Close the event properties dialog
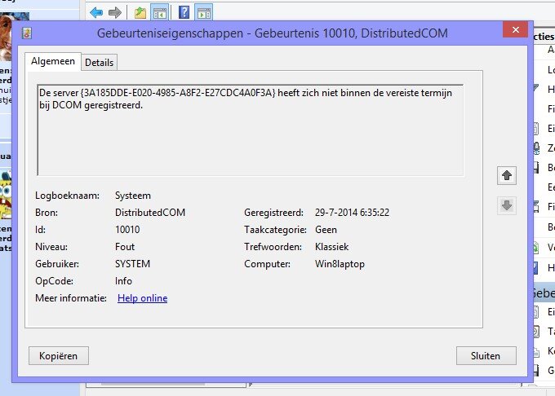The image size is (555, 396). pyautogui.click(x=515, y=30)
